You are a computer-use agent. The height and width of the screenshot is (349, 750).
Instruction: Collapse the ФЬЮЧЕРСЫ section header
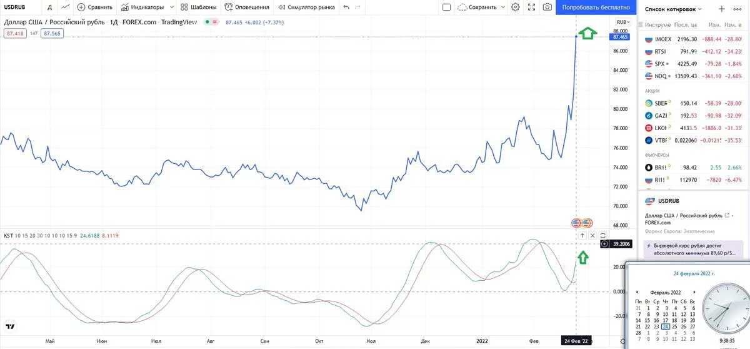(657, 154)
